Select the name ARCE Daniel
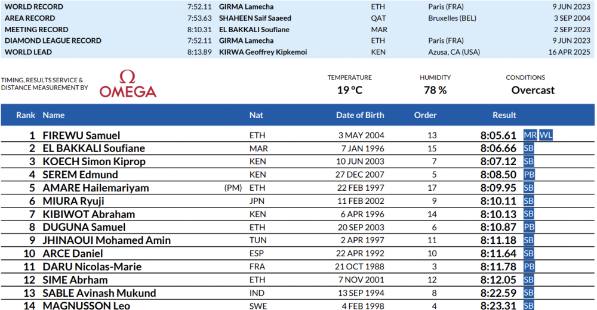 [73, 254]
